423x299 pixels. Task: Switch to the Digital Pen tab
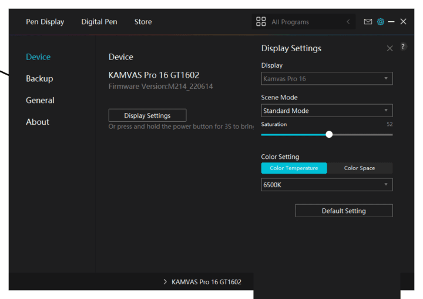99,22
